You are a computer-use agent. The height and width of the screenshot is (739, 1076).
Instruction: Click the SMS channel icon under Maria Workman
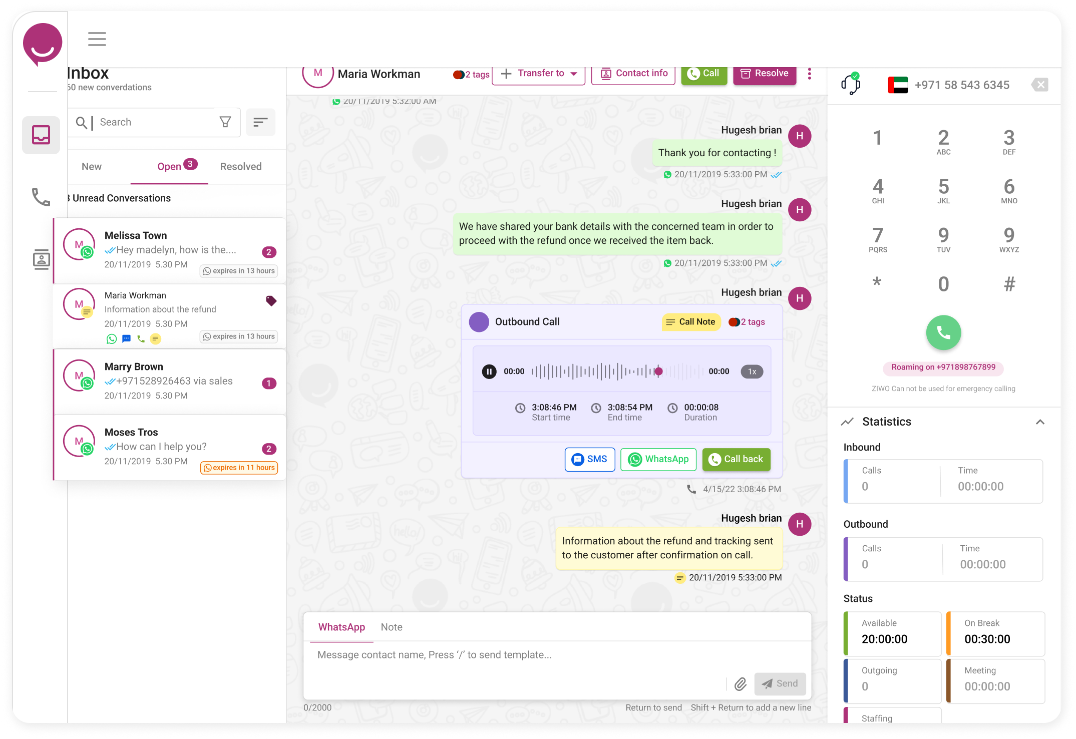tap(126, 339)
